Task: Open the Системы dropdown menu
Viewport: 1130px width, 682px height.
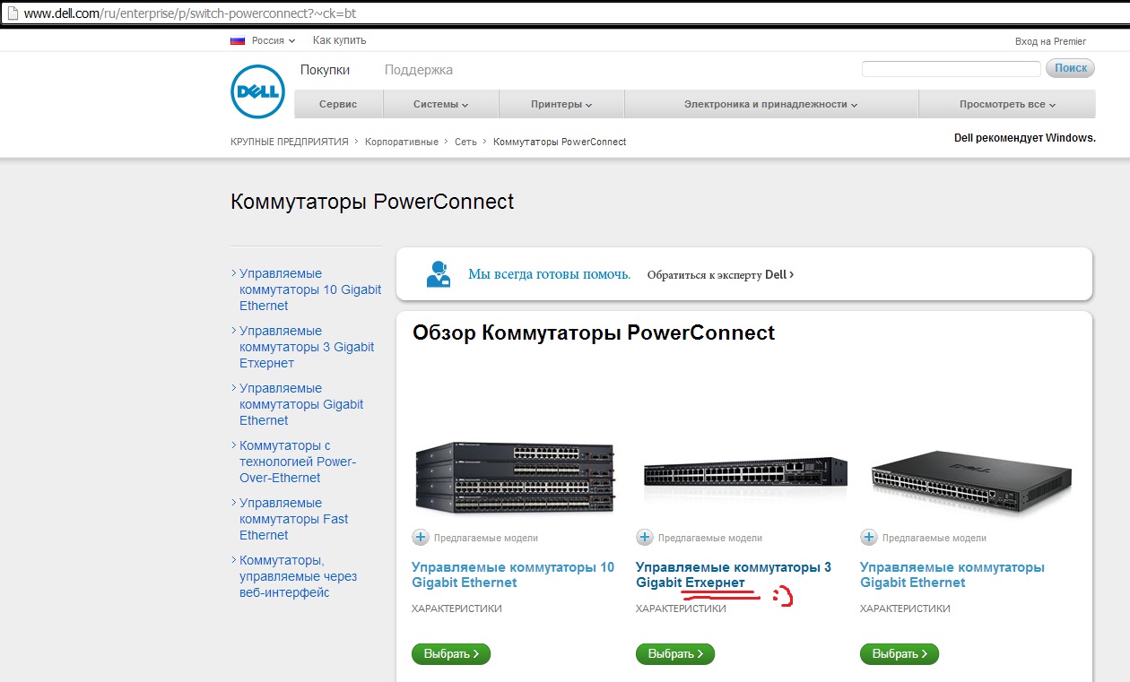Action: coord(441,105)
